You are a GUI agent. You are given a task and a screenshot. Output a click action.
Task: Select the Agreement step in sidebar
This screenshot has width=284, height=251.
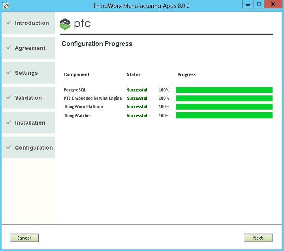click(28, 48)
